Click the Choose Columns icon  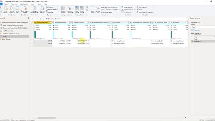(63, 10)
